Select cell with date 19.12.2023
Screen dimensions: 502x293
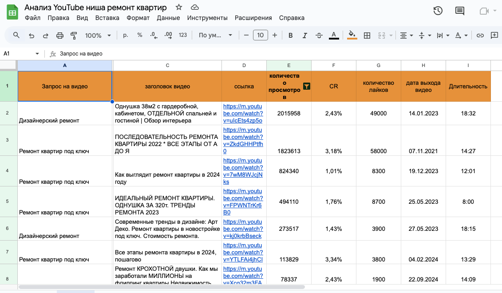pyautogui.click(x=423, y=171)
